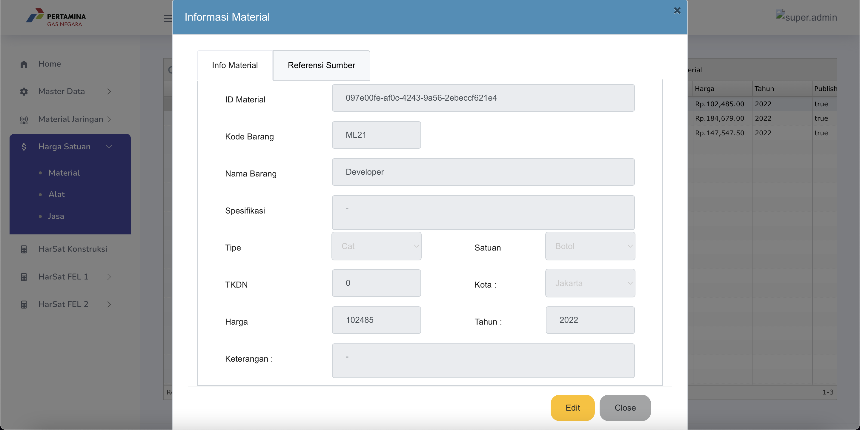The width and height of the screenshot is (860, 430).
Task: Open the Jasa submenu item
Action: tap(56, 216)
